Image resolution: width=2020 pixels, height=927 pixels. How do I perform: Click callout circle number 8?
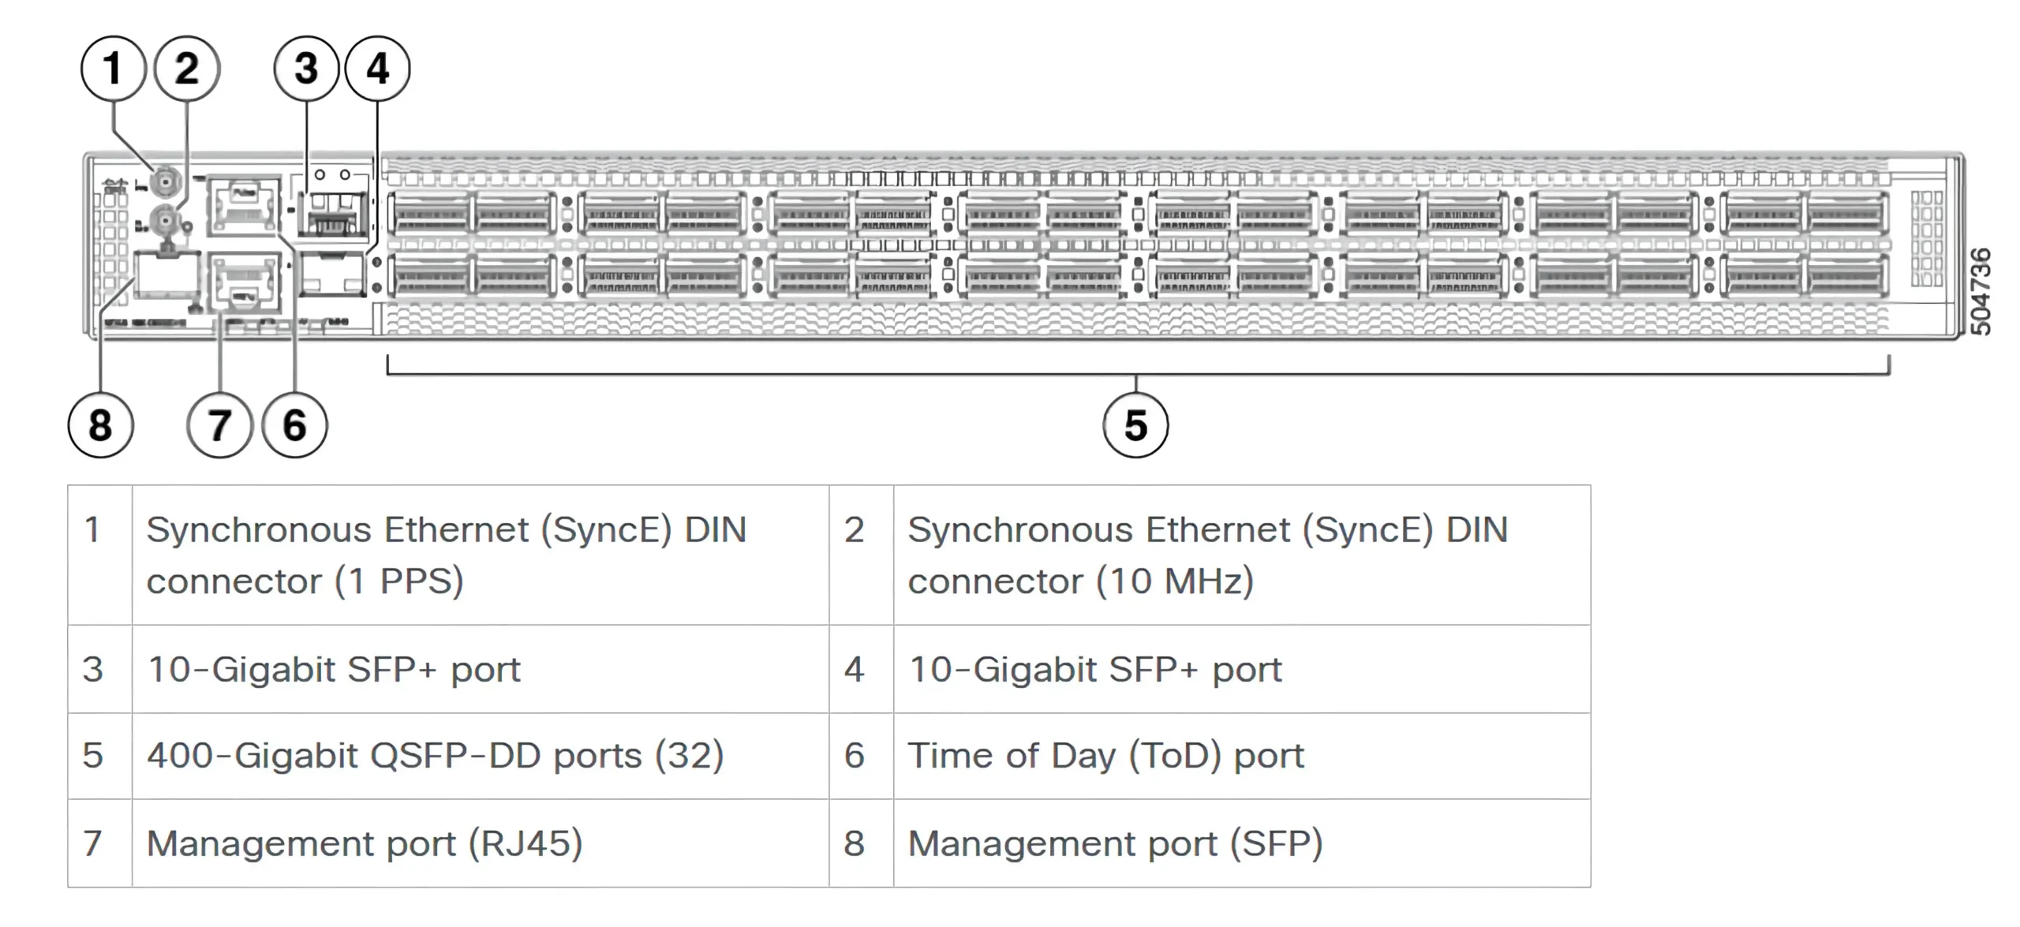[100, 425]
